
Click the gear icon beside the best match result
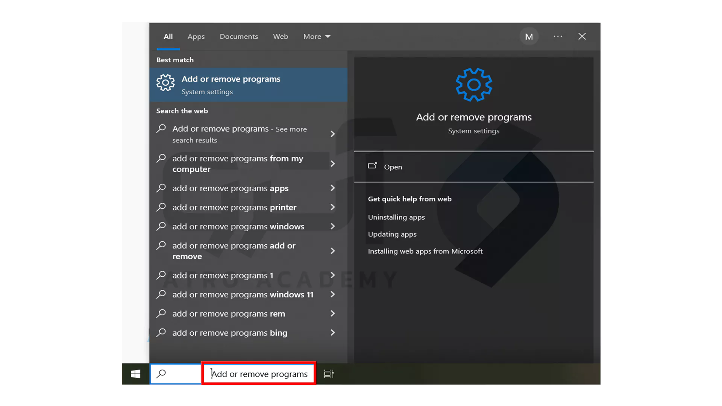(x=165, y=83)
